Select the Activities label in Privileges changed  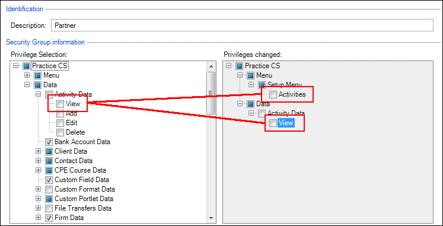click(x=292, y=95)
